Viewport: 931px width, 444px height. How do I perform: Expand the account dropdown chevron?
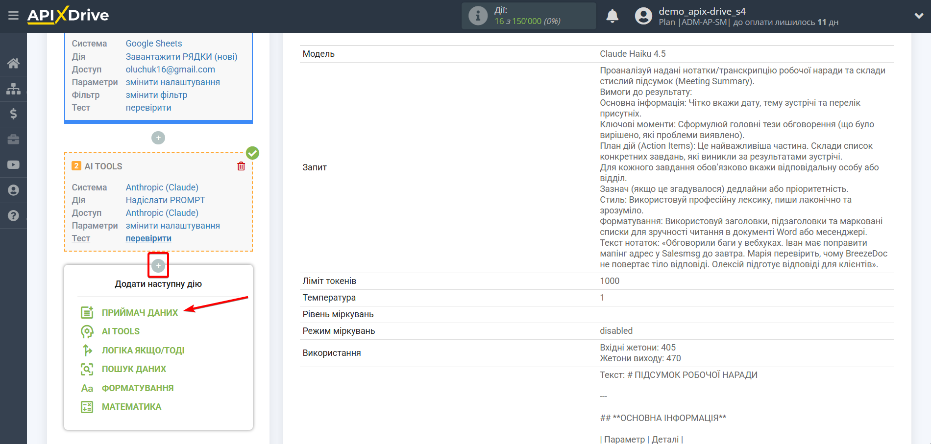pyautogui.click(x=919, y=16)
